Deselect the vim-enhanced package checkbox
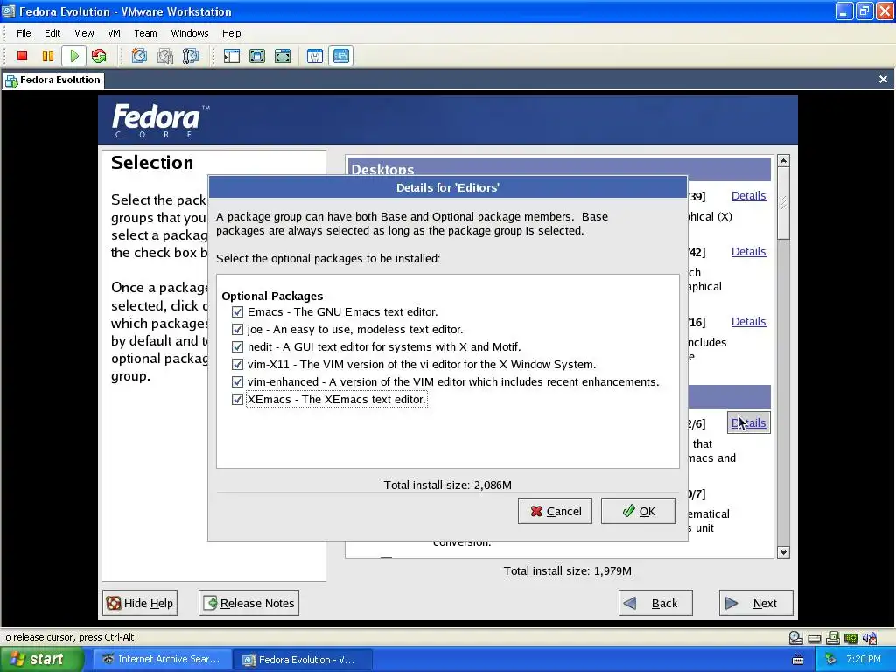The image size is (896, 672). tap(237, 381)
